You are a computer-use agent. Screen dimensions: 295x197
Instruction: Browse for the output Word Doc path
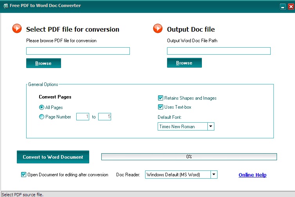pos(184,63)
